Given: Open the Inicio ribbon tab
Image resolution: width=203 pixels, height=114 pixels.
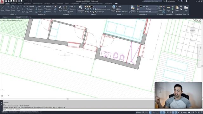Looking at the screenshot, I should [x=7, y=4].
